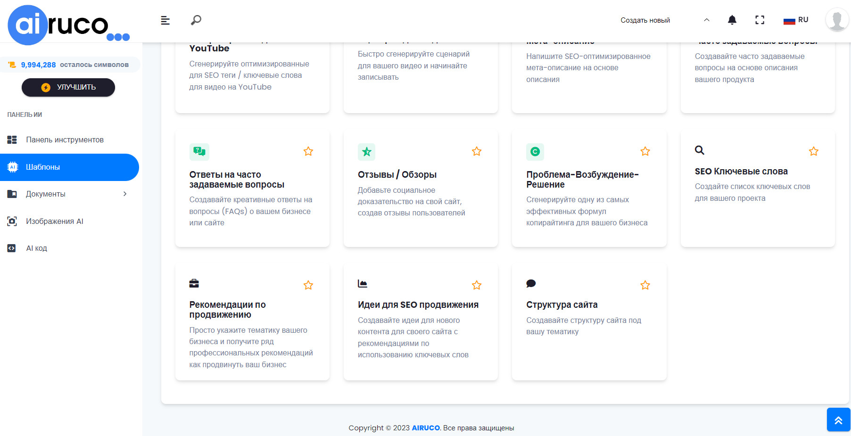This screenshot has width=851, height=436.
Task: Open the RU language selector
Action: point(796,20)
